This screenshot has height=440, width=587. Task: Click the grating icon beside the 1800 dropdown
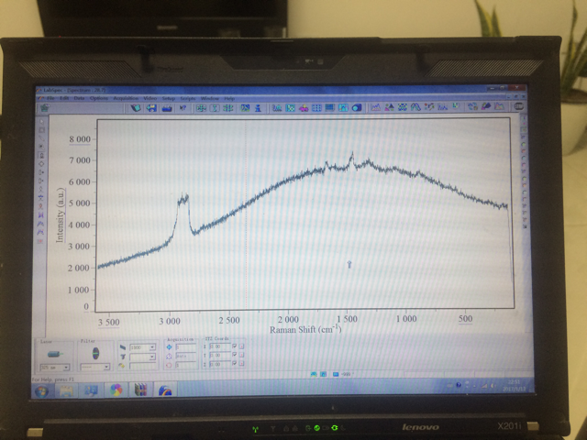123,347
